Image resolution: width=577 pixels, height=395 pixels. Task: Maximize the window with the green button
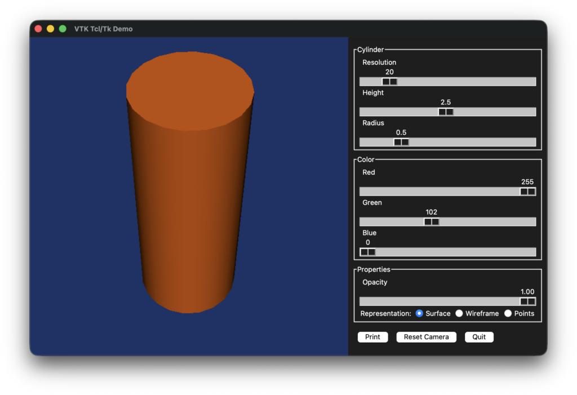pyautogui.click(x=63, y=29)
